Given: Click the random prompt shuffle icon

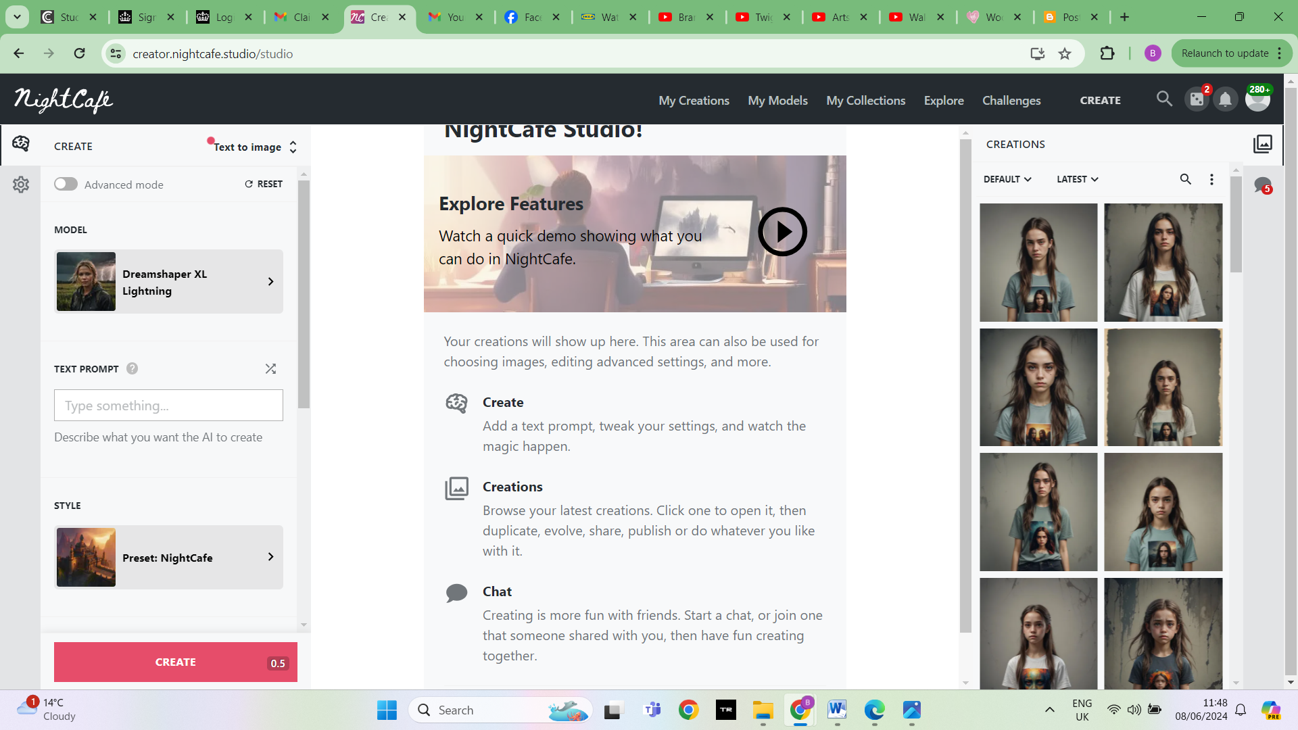Looking at the screenshot, I should click(x=270, y=368).
